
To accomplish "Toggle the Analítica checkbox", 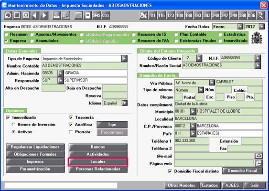I will (71, 125).
